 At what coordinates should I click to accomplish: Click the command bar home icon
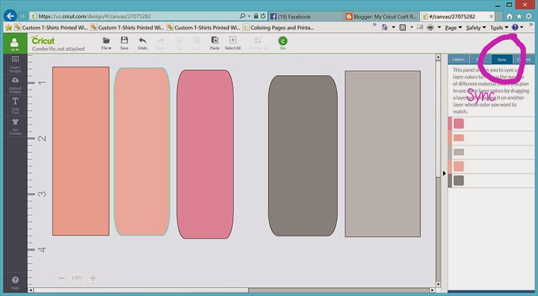(385, 27)
